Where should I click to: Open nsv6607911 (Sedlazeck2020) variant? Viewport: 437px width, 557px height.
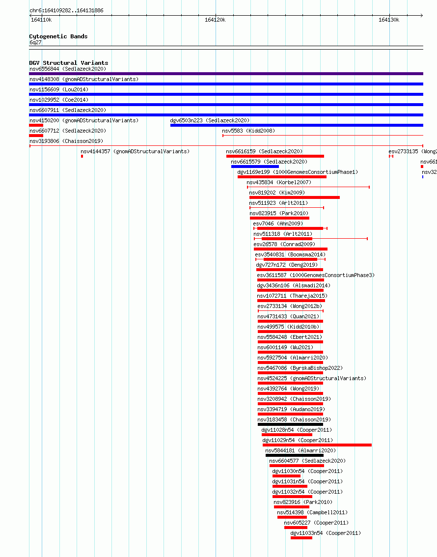click(68, 110)
